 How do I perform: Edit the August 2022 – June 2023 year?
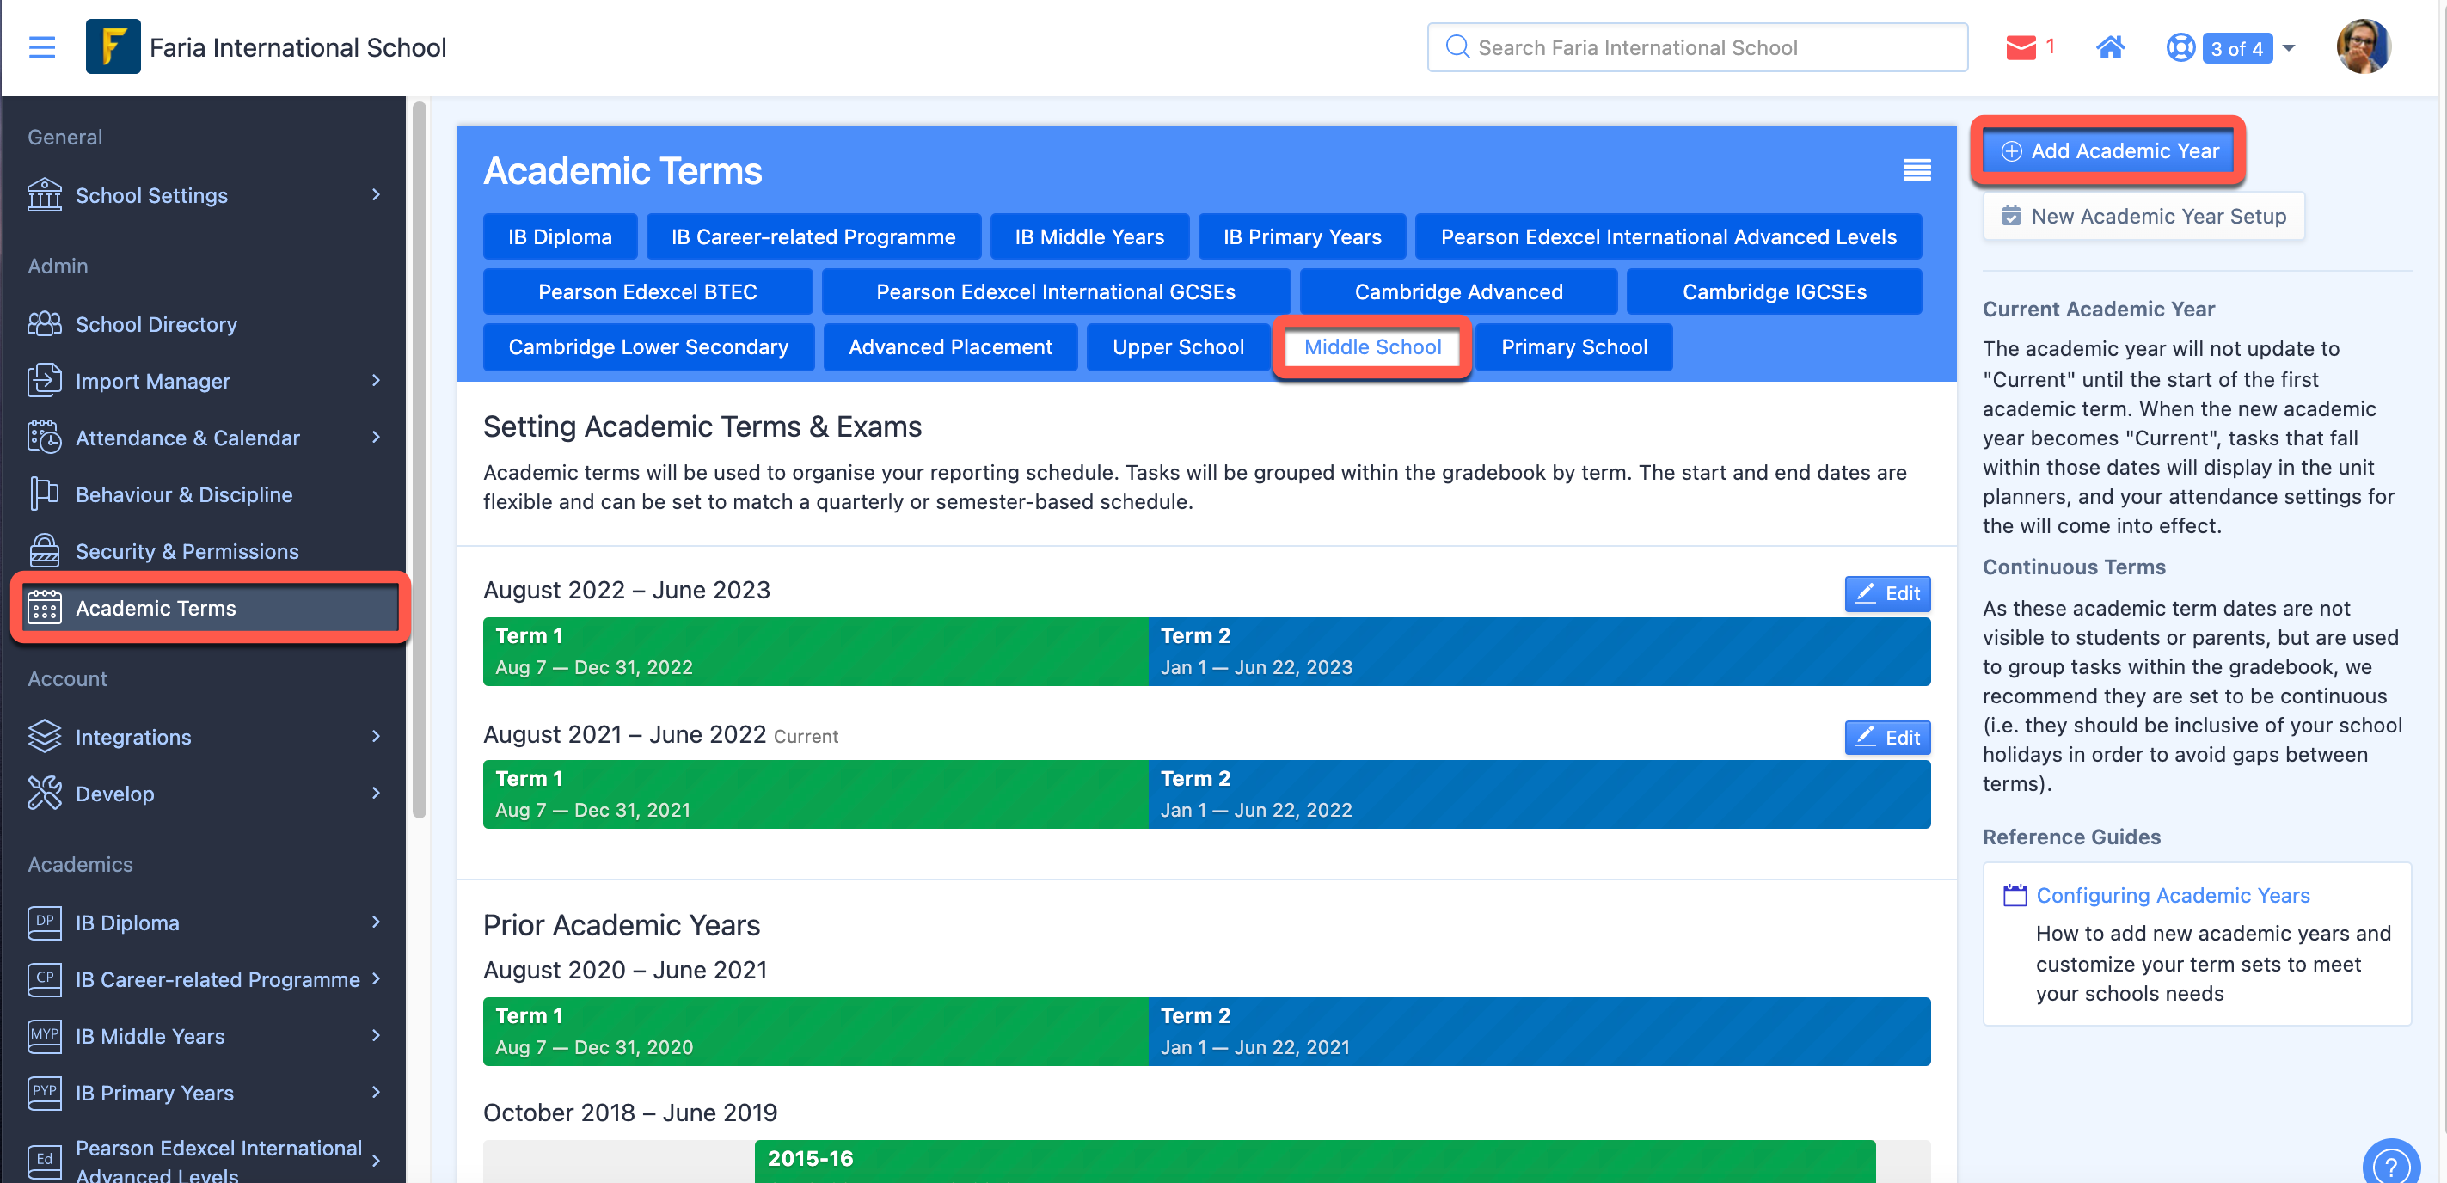[x=1886, y=593]
